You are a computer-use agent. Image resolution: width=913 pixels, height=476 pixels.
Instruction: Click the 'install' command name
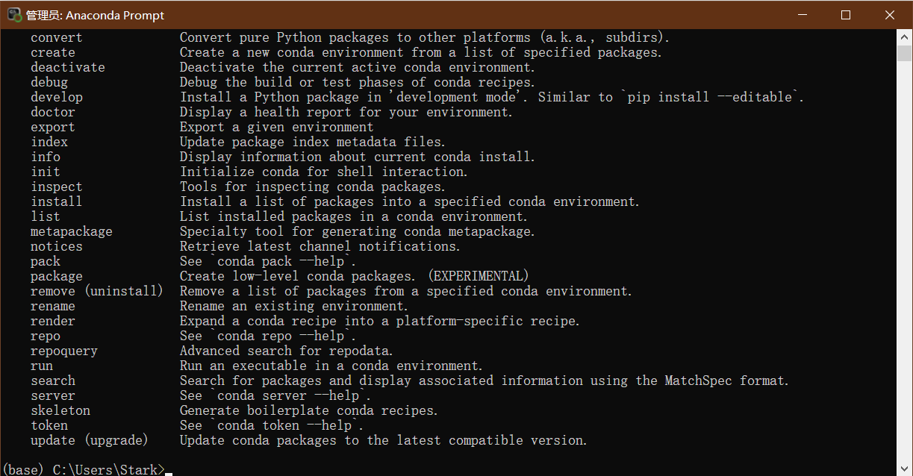(57, 201)
